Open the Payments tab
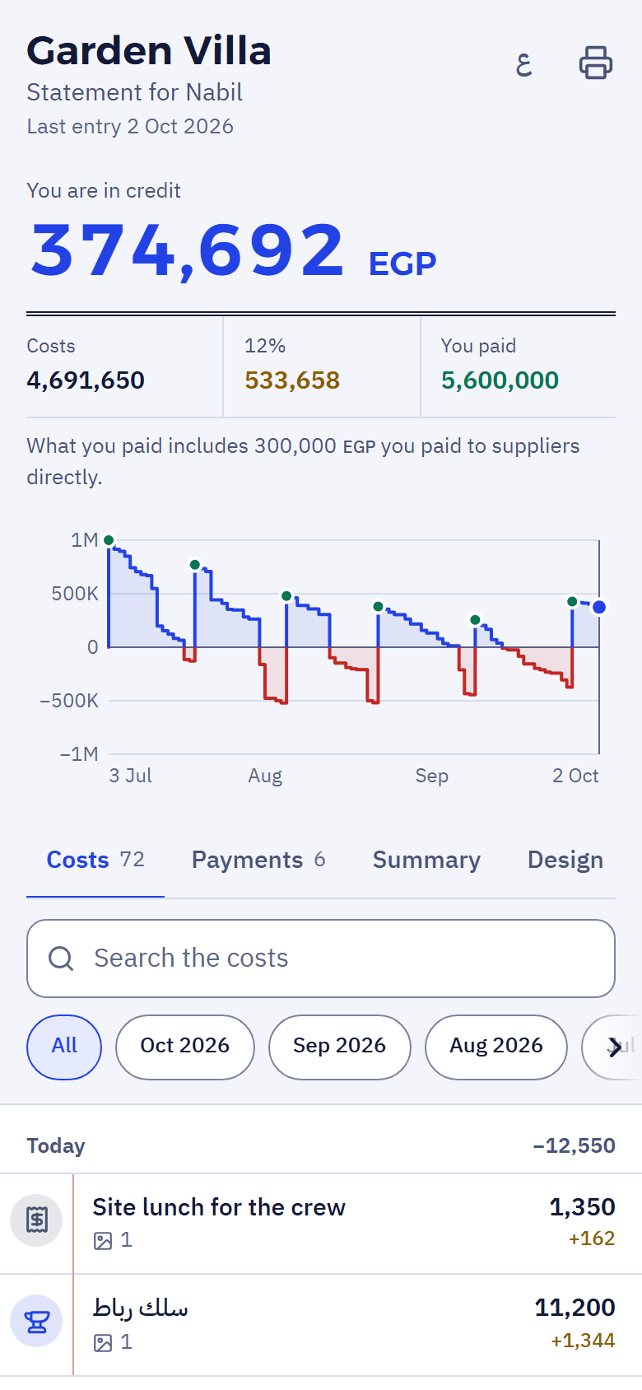 258,860
